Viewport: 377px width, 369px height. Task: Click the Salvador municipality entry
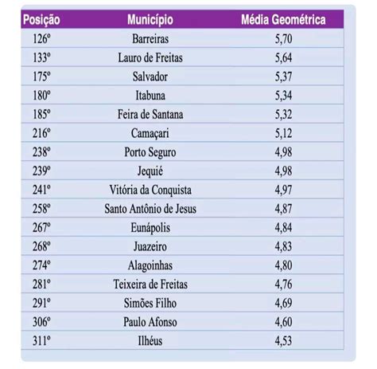150,77
